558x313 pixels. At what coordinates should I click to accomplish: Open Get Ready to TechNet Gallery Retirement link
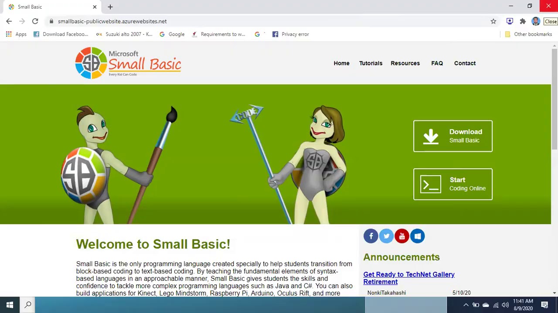point(408,278)
